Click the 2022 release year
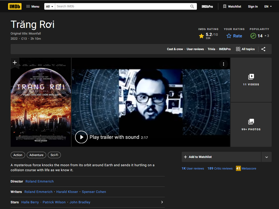Screen dimensions: 279x209 coord(14,39)
